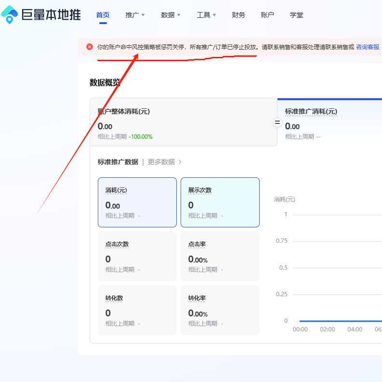Click the 咨询客服 link
Viewport: 382px width, 382px height.
pyautogui.click(x=368, y=47)
